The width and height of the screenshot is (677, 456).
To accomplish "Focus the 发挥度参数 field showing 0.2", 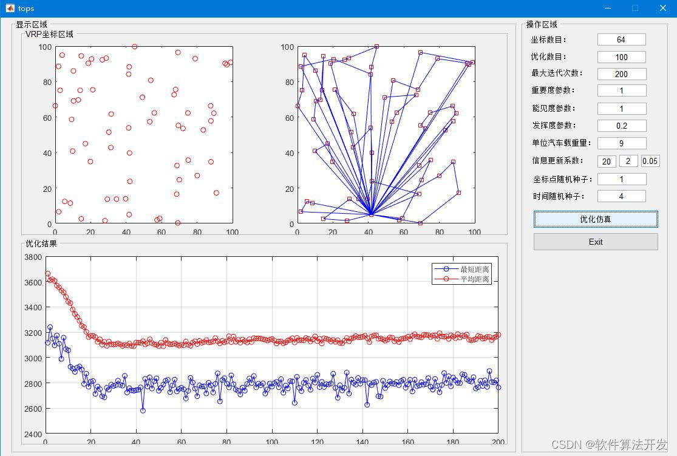I will (621, 126).
